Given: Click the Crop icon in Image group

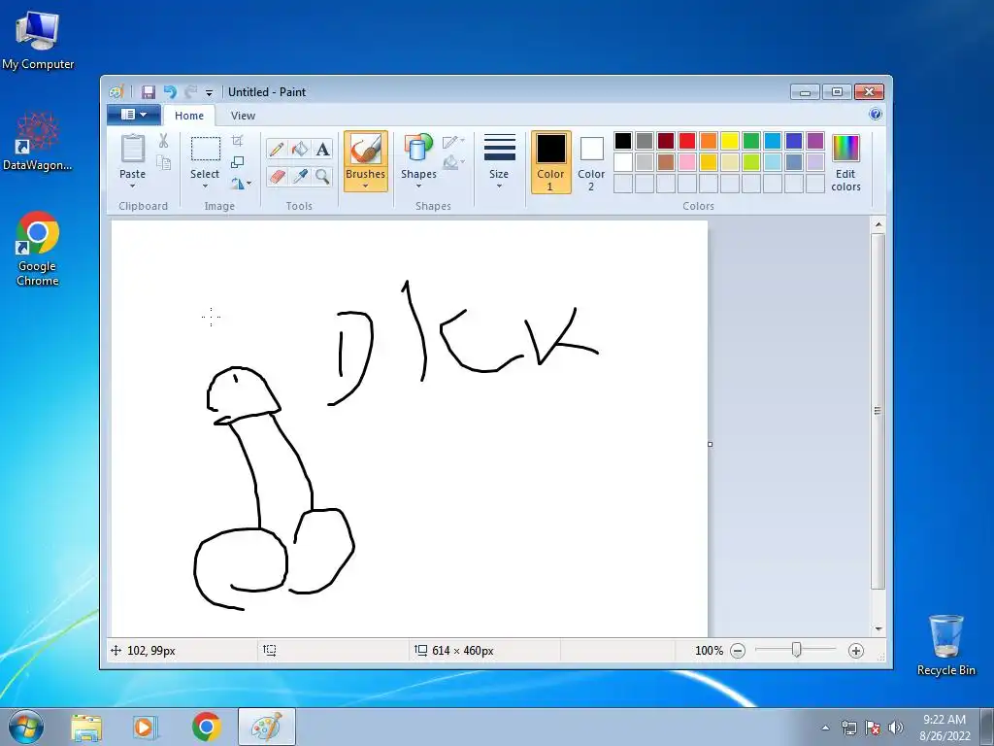Looking at the screenshot, I should [x=237, y=140].
